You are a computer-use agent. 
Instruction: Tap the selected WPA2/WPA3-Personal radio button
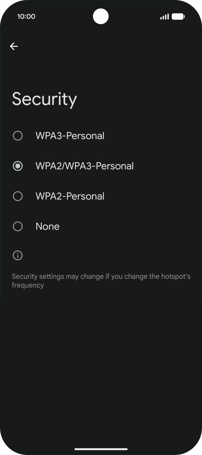click(x=18, y=166)
